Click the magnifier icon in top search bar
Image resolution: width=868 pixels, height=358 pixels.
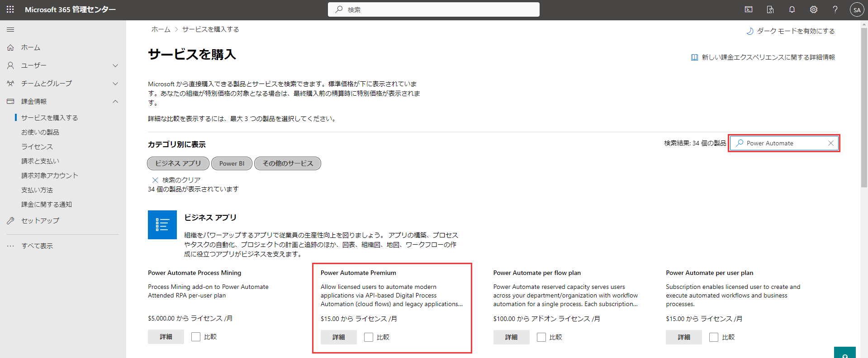pyautogui.click(x=339, y=9)
